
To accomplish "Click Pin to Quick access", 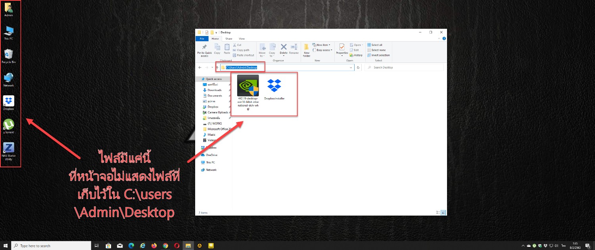I will [204, 50].
